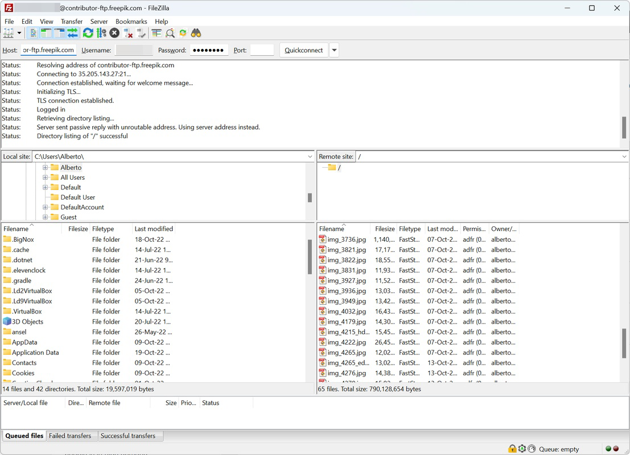Cancel the current operation
630x455 pixels.
pos(113,32)
